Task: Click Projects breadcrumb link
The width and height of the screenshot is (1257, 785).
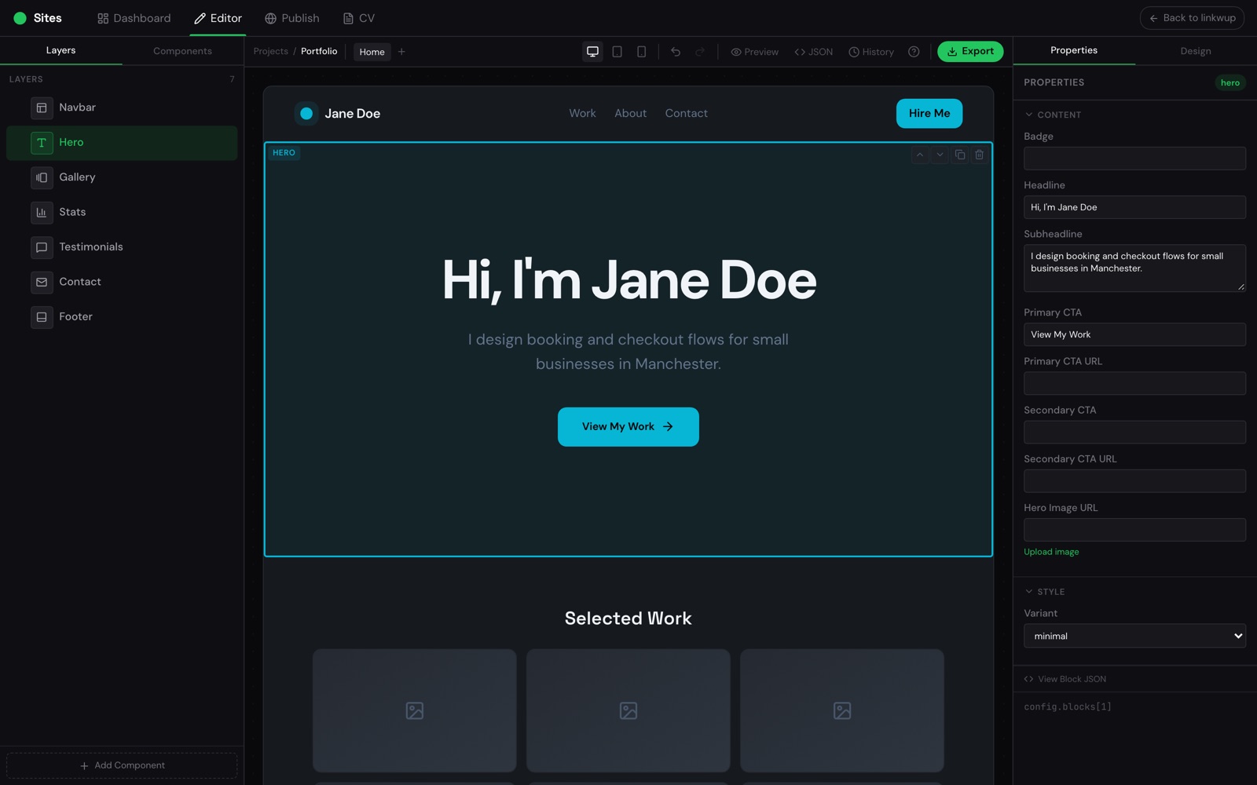Action: 270,52
